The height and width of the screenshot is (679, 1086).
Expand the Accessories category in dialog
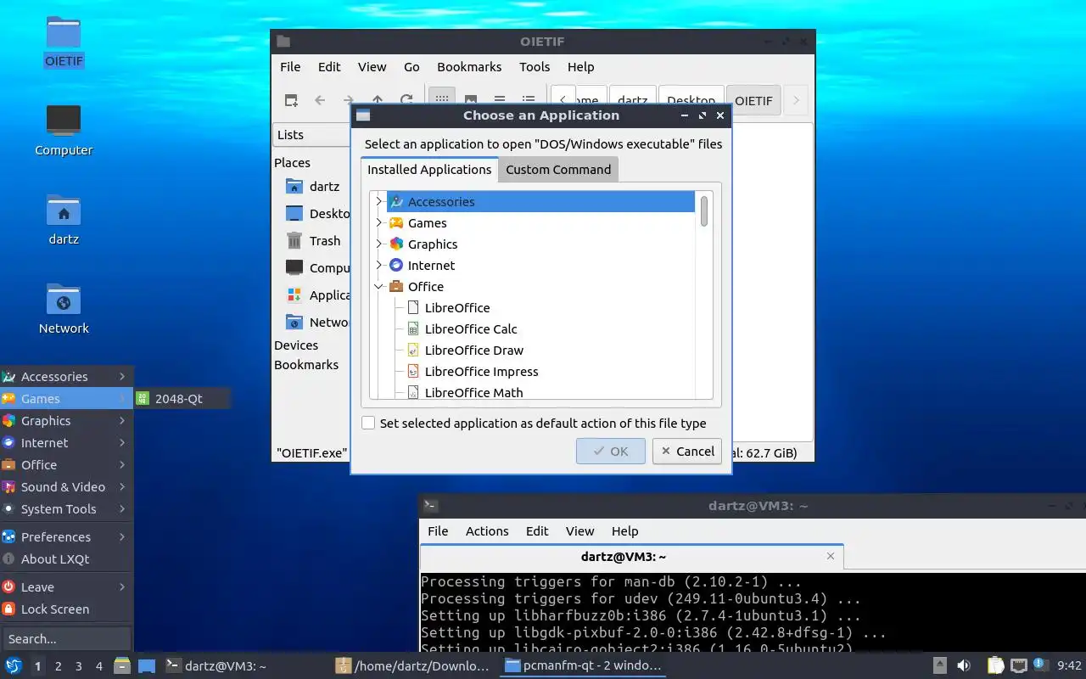(379, 201)
